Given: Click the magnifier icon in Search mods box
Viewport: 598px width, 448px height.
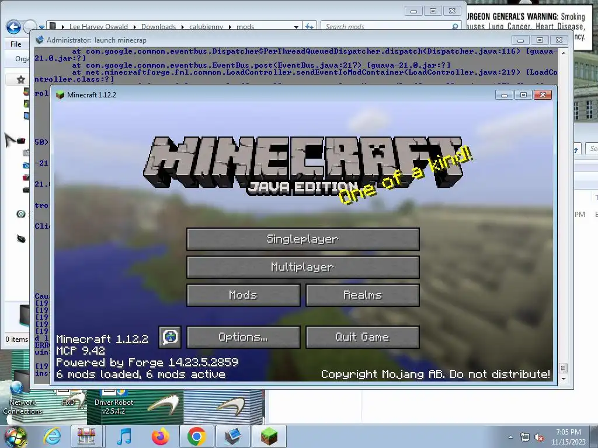Looking at the screenshot, I should [x=454, y=26].
